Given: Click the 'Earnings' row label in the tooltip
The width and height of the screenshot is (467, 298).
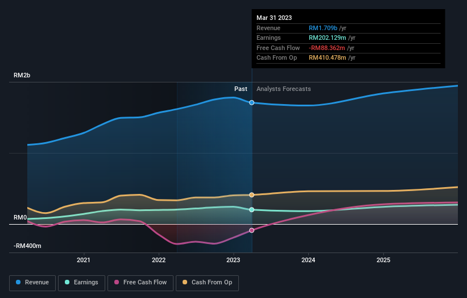Looking at the screenshot, I should pos(268,38).
